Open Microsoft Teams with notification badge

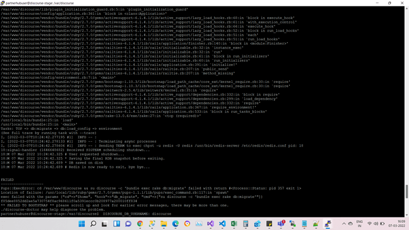tap(281, 223)
